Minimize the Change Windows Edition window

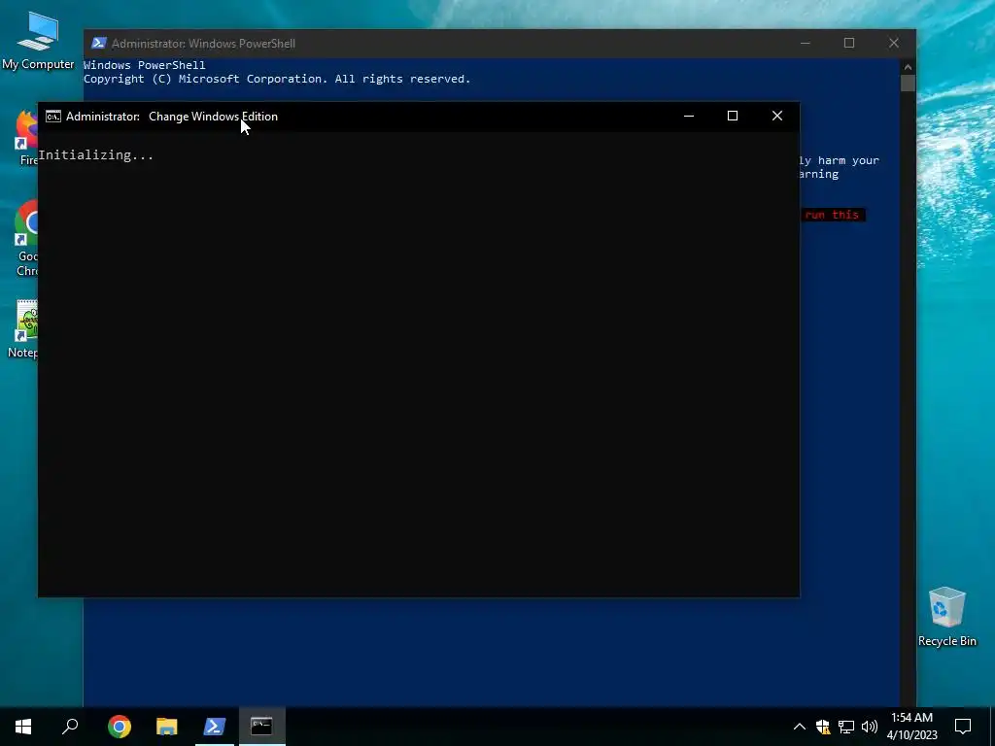689,117
